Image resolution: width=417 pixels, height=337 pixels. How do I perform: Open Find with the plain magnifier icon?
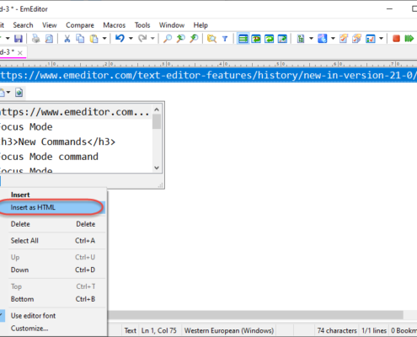(x=168, y=38)
